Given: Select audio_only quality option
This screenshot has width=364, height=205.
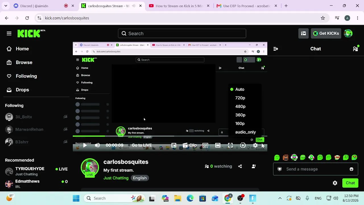Looking at the screenshot, I should coord(245,132).
